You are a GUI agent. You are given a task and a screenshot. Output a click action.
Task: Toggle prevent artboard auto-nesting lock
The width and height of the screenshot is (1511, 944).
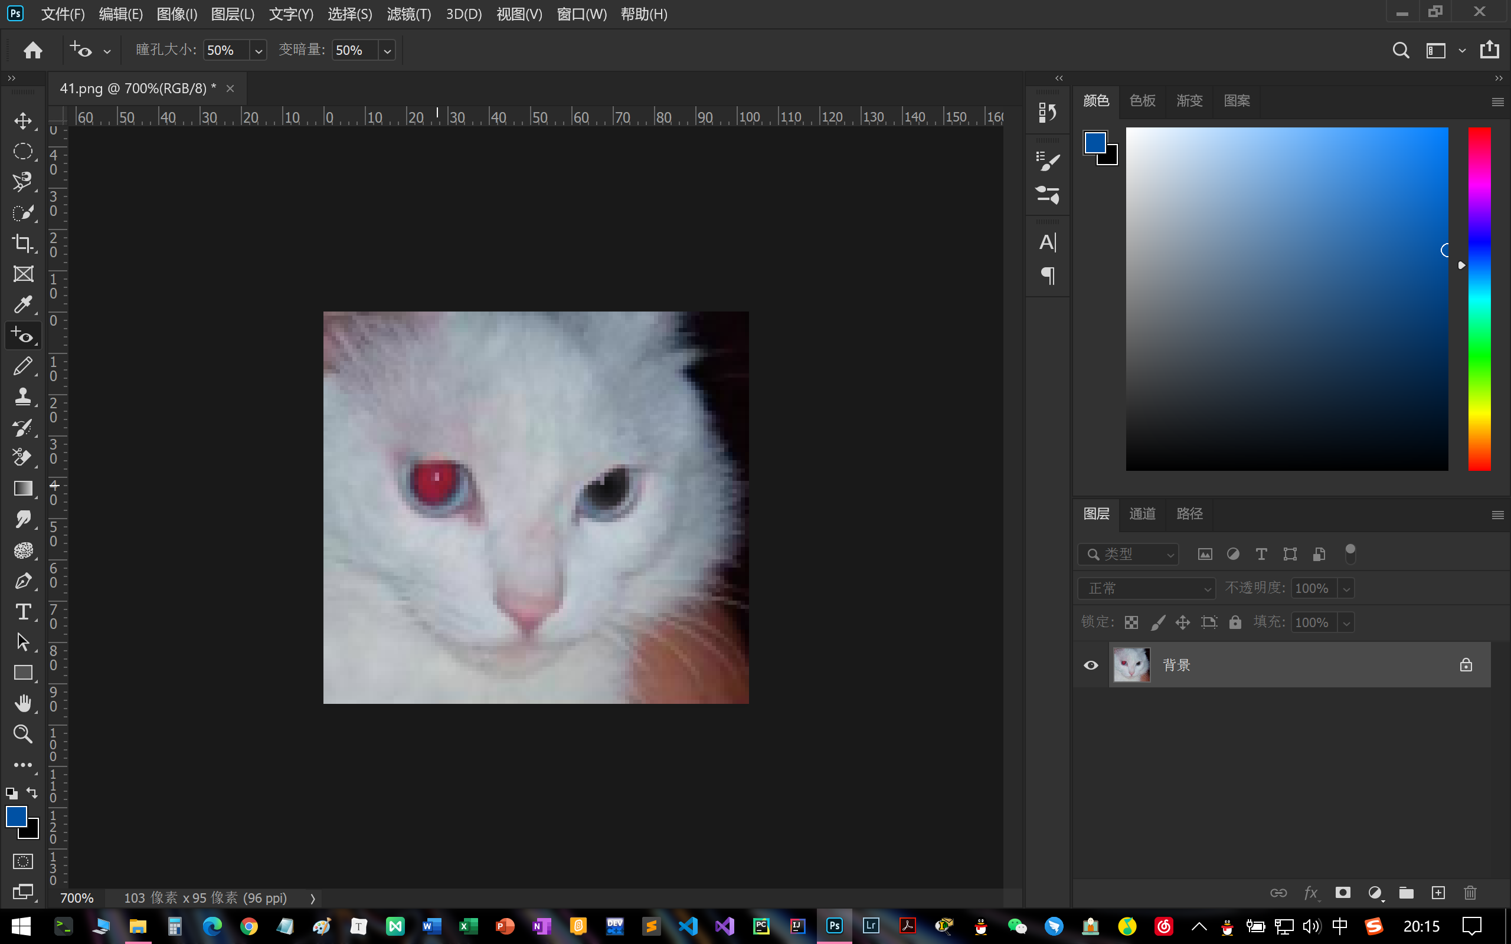click(1209, 622)
